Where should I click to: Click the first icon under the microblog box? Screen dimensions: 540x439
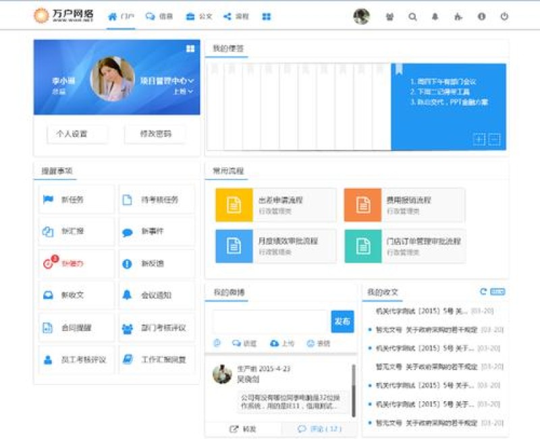coord(217,343)
